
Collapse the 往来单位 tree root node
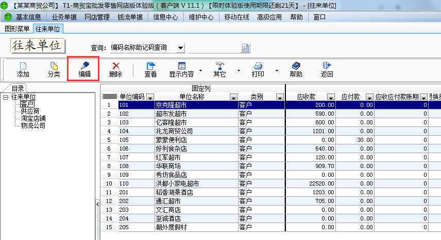coord(5,97)
